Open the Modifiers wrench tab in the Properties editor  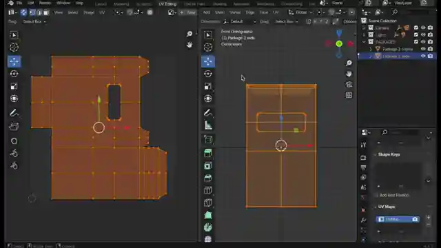[363, 220]
